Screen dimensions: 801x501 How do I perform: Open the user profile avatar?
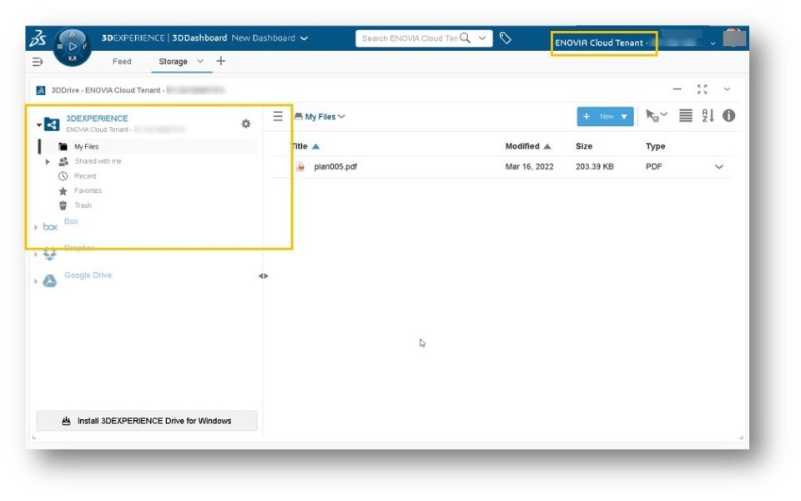pos(734,38)
